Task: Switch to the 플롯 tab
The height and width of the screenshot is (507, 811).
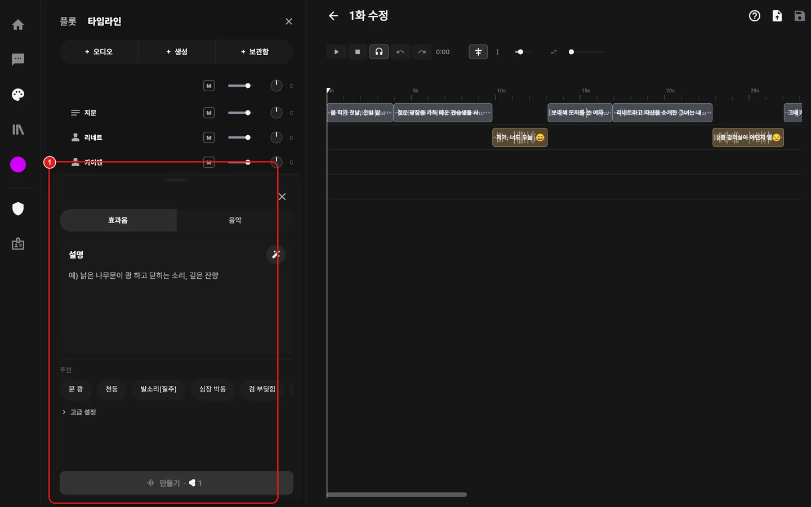Action: [x=68, y=21]
